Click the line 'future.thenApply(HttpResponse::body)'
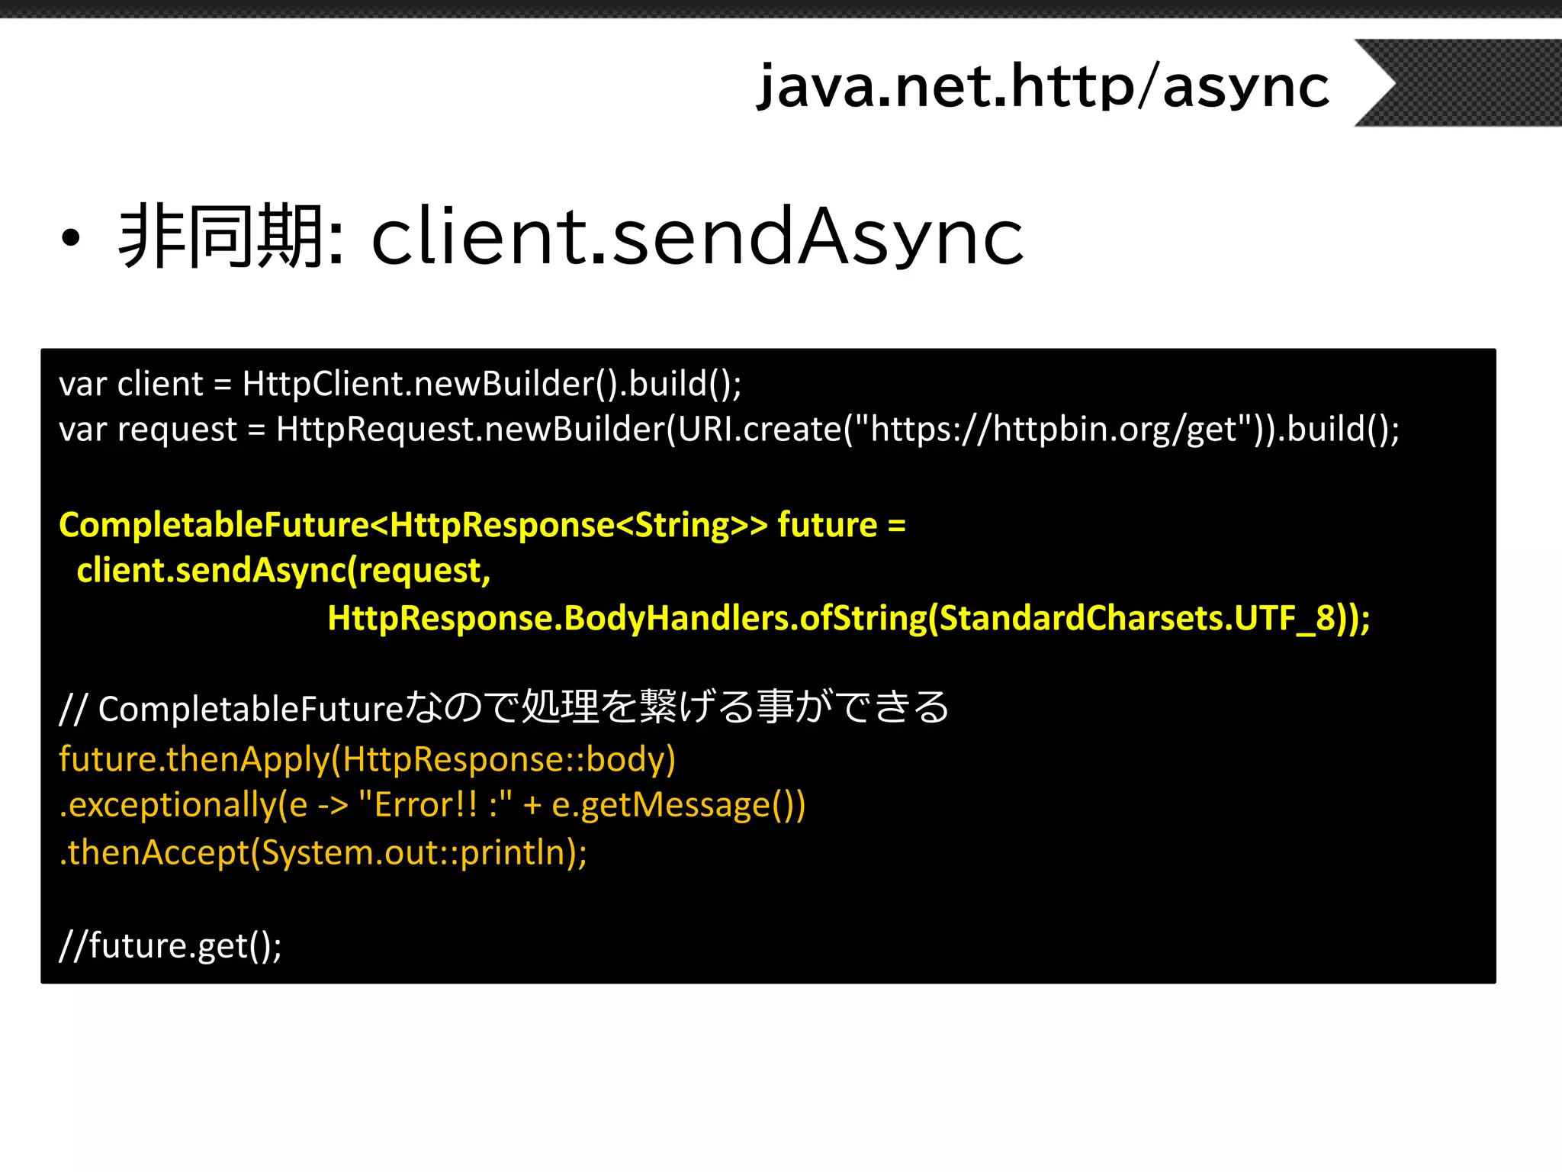This screenshot has width=1562, height=1172. point(368,759)
